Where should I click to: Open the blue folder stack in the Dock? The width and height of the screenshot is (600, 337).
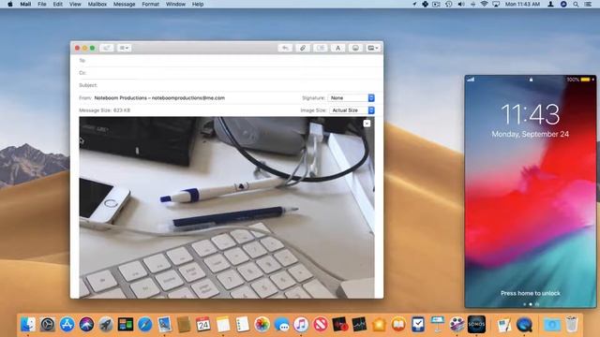[552, 325]
